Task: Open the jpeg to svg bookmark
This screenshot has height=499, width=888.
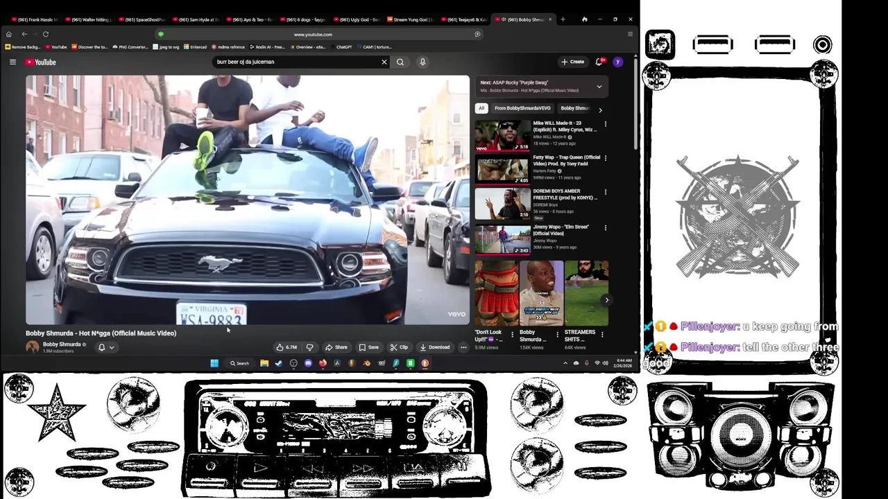Action: tap(166, 47)
